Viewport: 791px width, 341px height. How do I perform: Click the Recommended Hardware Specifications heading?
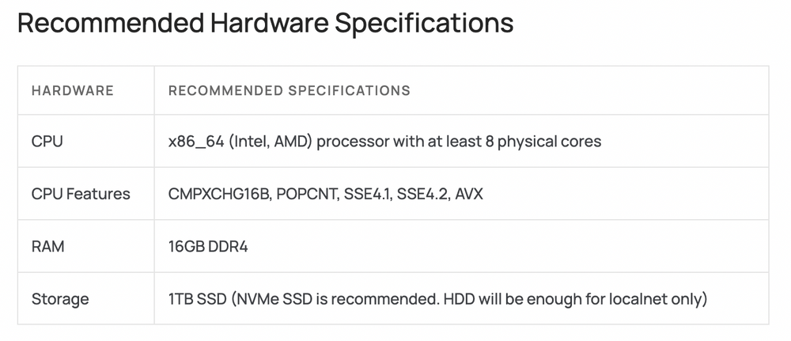coord(265,24)
